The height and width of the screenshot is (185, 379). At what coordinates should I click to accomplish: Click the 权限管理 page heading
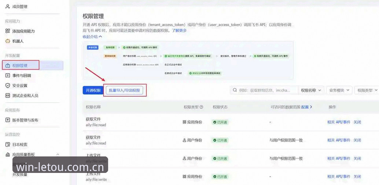(x=93, y=16)
